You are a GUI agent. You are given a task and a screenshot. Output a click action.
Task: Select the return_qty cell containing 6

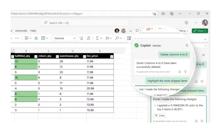click(48, 78)
